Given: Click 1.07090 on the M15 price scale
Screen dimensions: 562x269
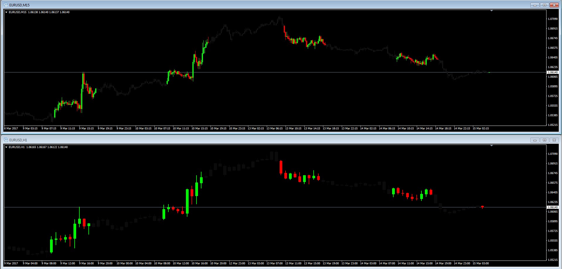Looking at the screenshot, I should click(x=553, y=19).
